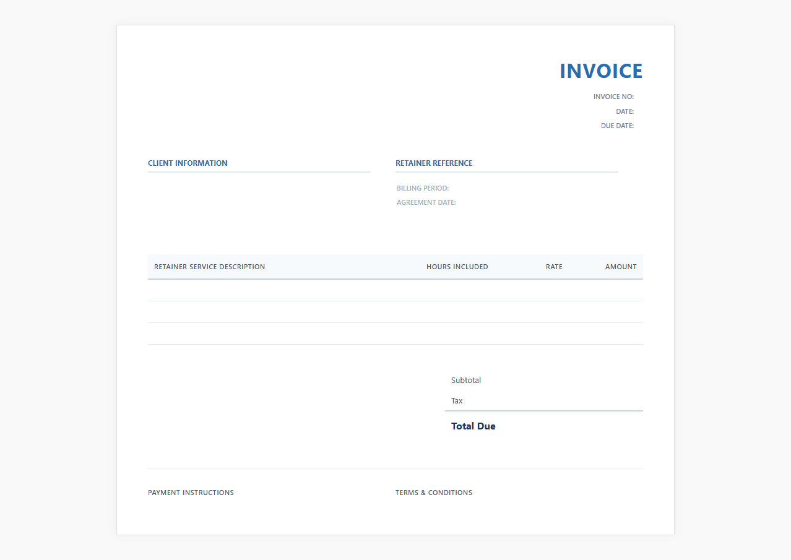Select the Tax label
The width and height of the screenshot is (791, 560).
(x=457, y=401)
